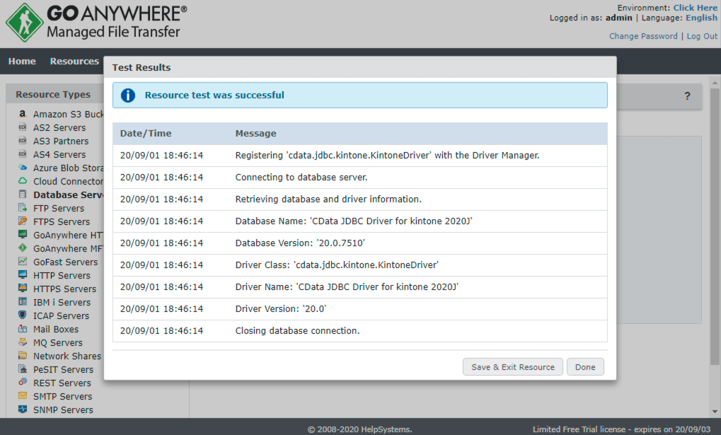
Task: Click the Limited Free Trial license text
Action: (621, 429)
